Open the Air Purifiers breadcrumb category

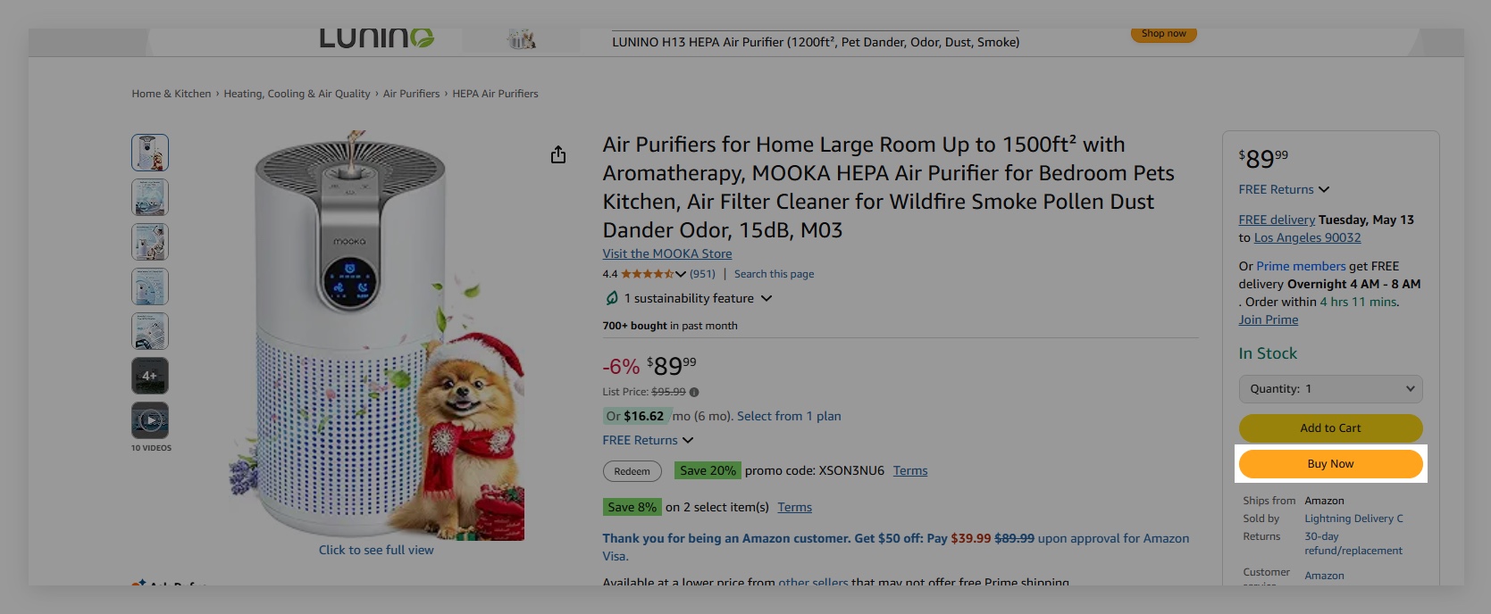point(411,94)
